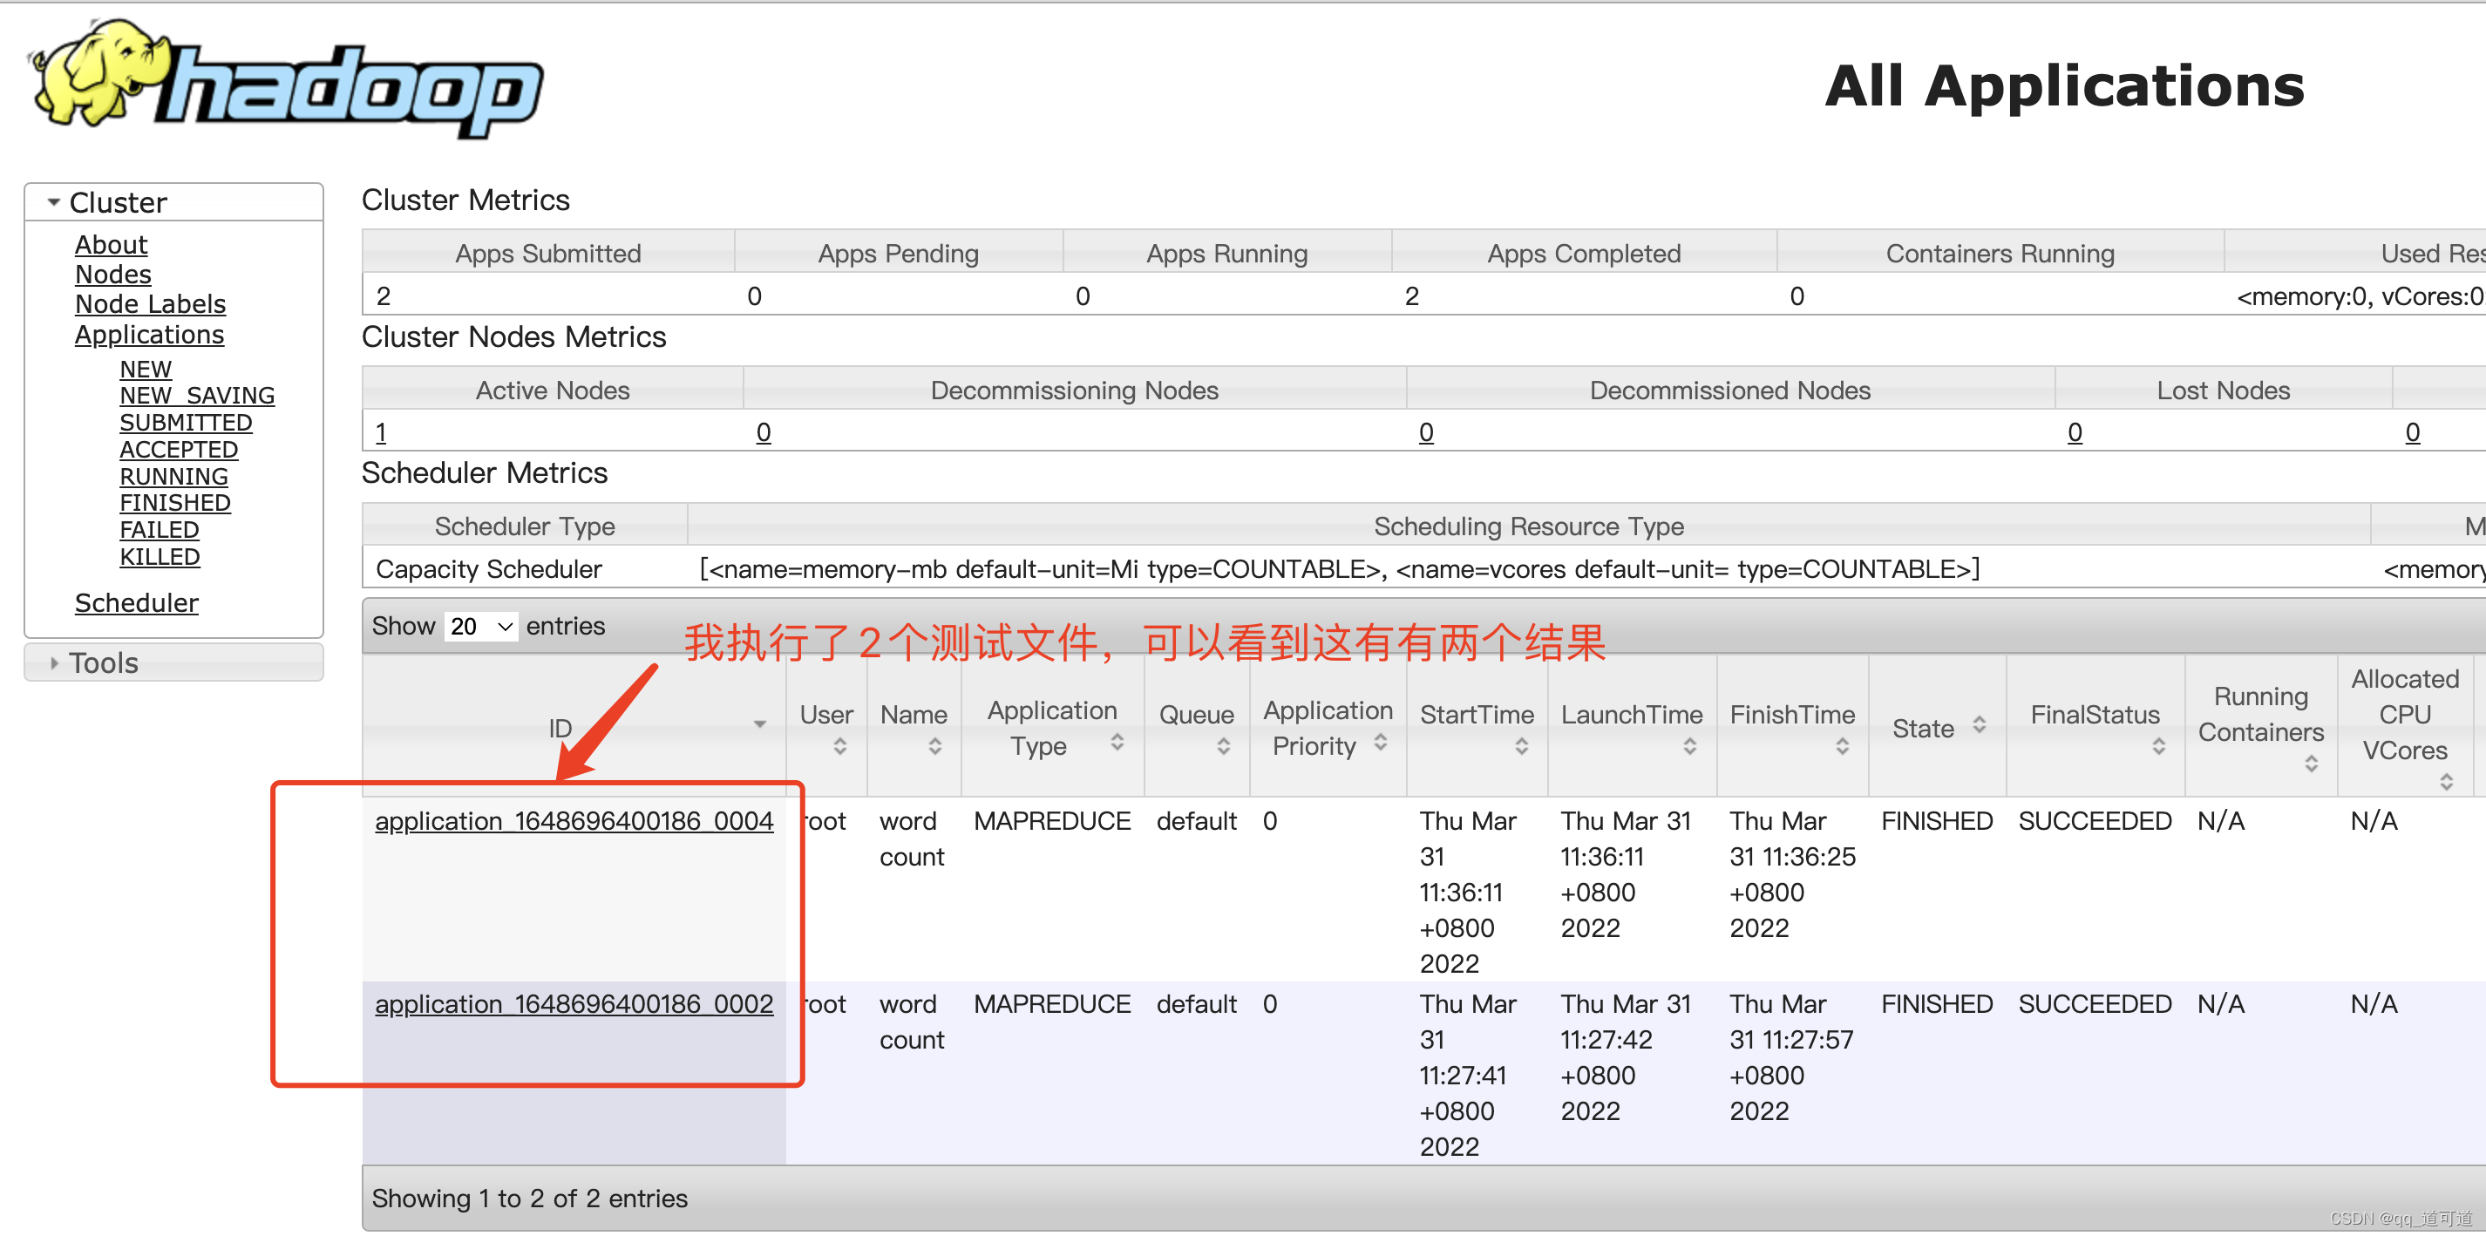Click the Decommissioning Nodes count link
This screenshot has height=1236, width=2486.
(x=764, y=432)
